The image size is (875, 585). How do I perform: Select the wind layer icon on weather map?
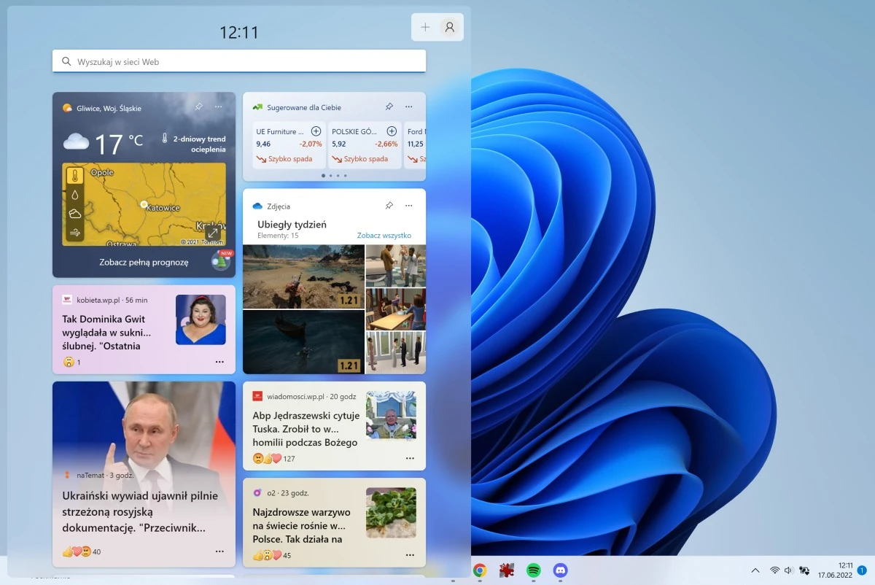(x=75, y=233)
